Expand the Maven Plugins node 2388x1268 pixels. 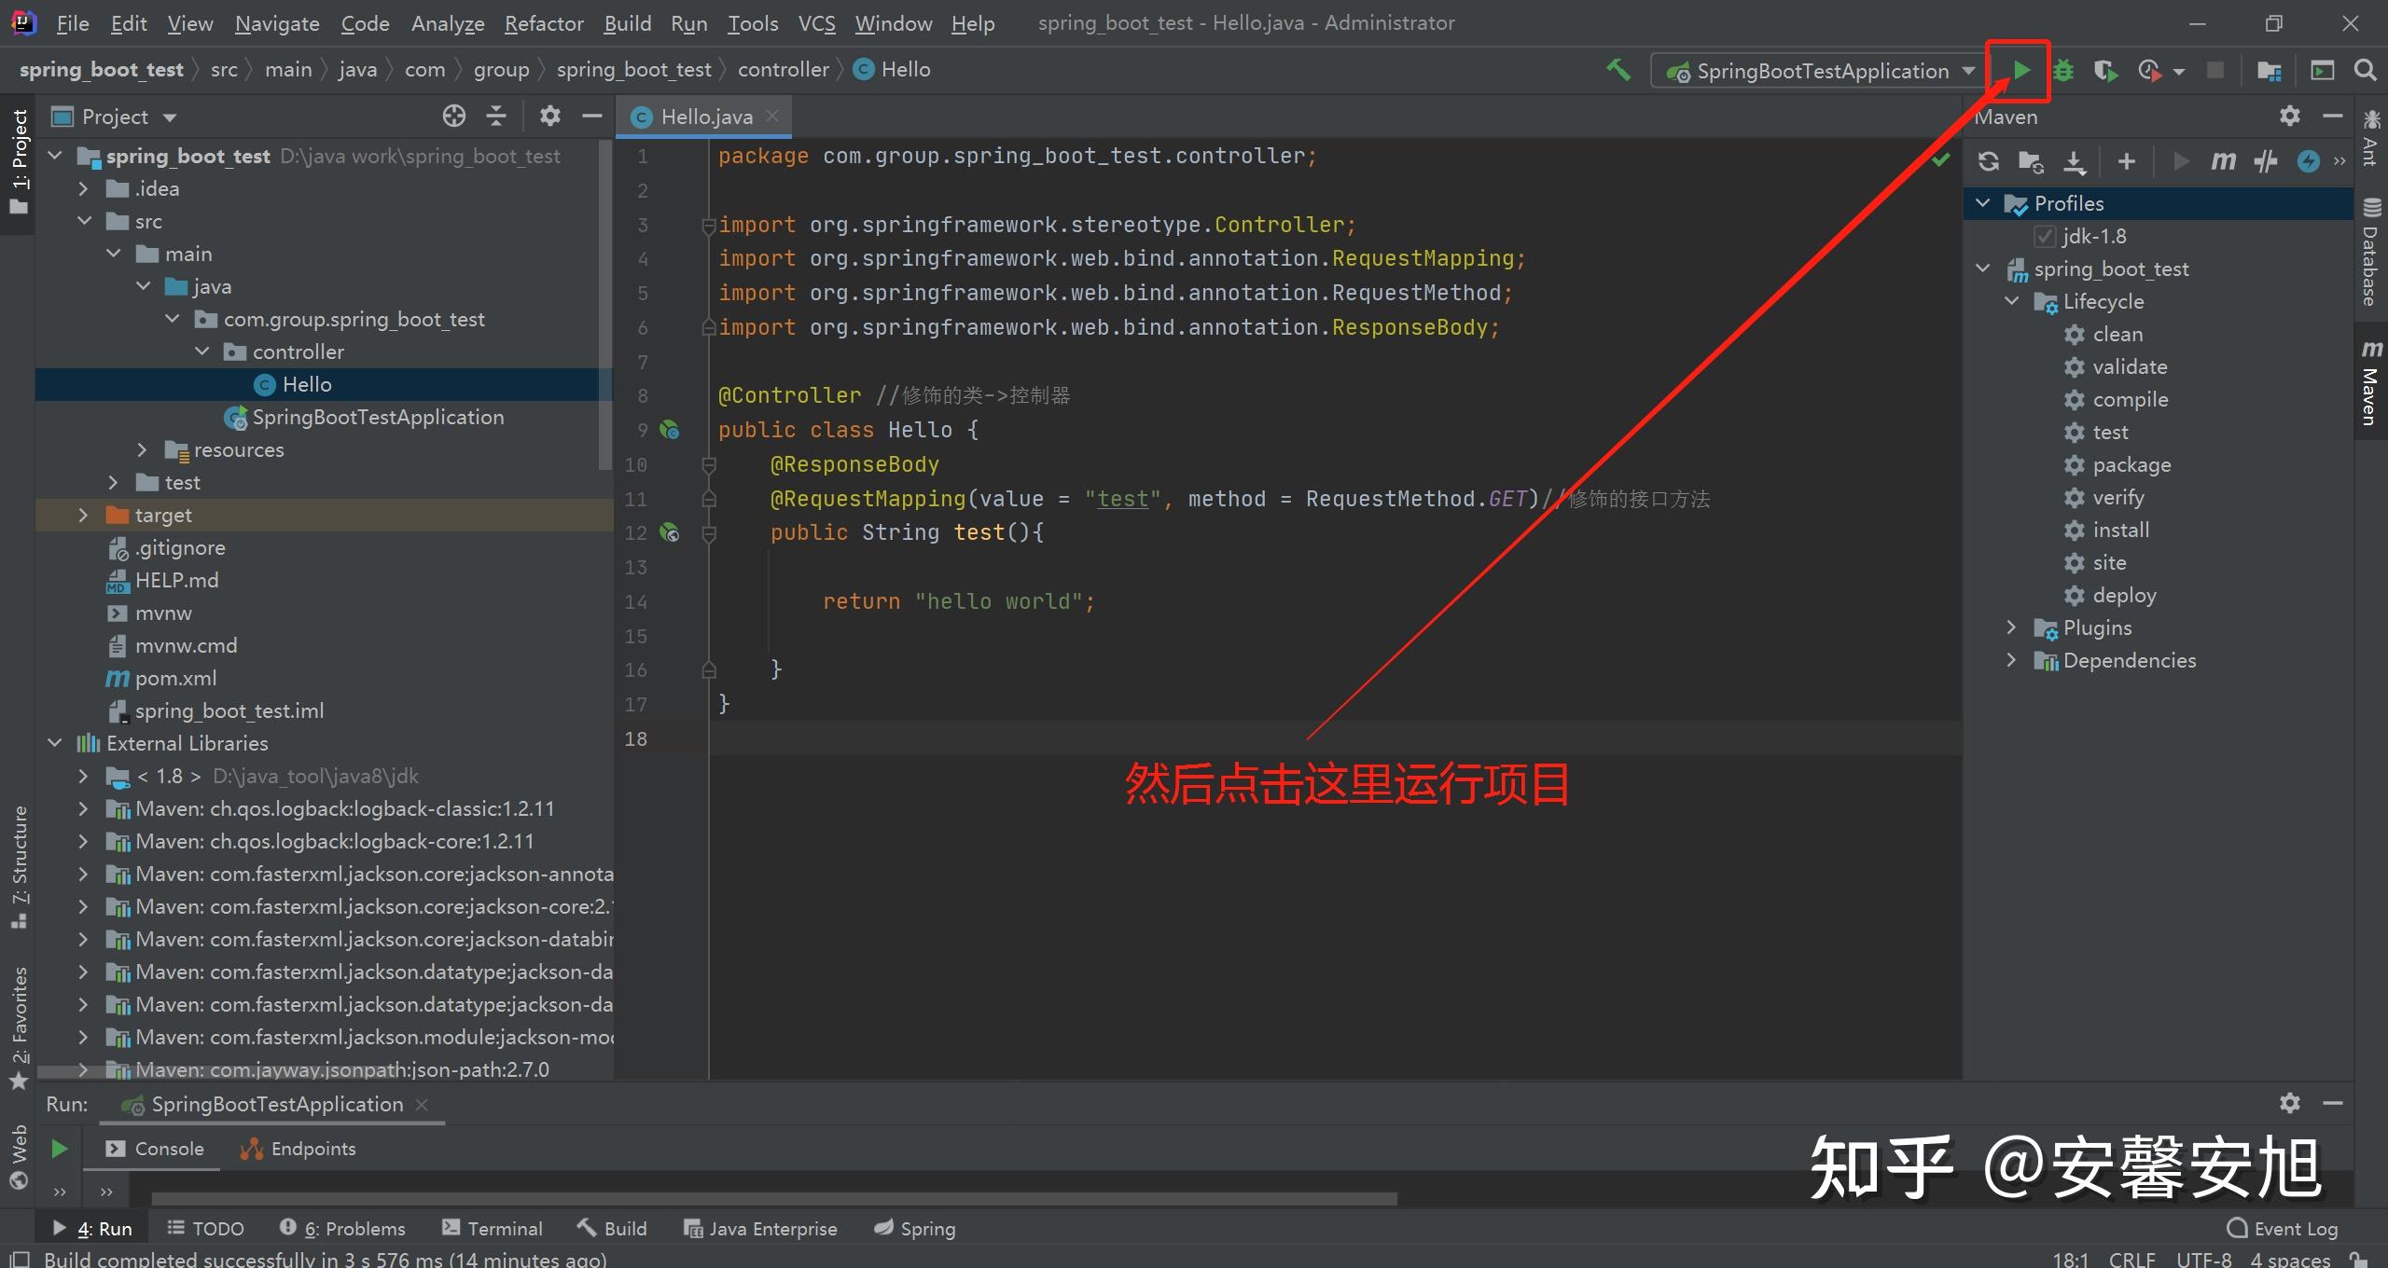(x=2012, y=627)
